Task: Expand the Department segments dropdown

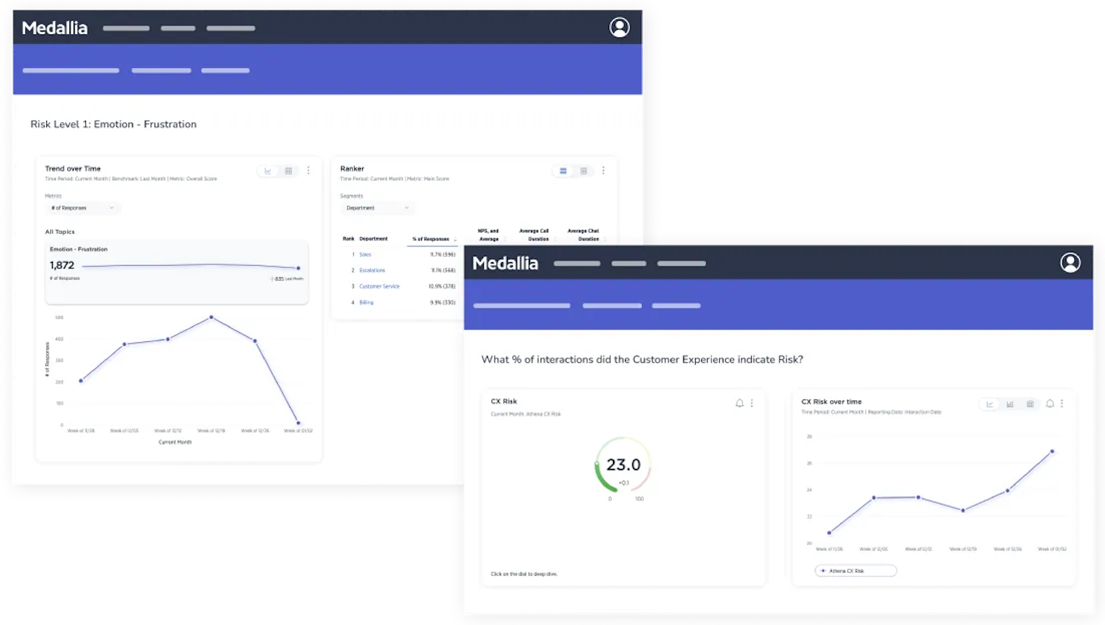Action: point(378,208)
